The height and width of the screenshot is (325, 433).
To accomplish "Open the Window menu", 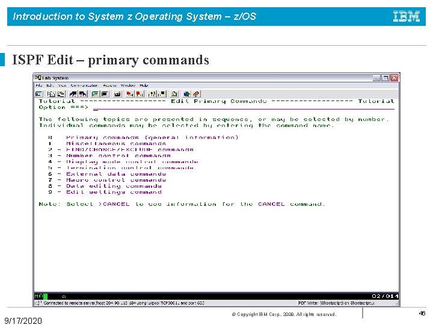I will (x=128, y=85).
